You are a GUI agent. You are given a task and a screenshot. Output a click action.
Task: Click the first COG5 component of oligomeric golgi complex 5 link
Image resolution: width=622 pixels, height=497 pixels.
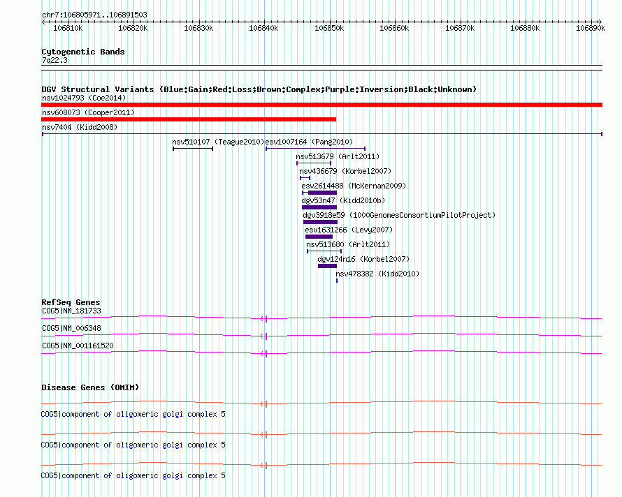133,414
